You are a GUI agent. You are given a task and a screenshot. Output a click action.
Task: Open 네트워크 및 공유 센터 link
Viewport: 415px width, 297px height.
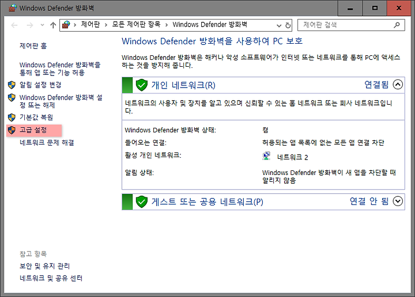pyautogui.click(x=51, y=278)
